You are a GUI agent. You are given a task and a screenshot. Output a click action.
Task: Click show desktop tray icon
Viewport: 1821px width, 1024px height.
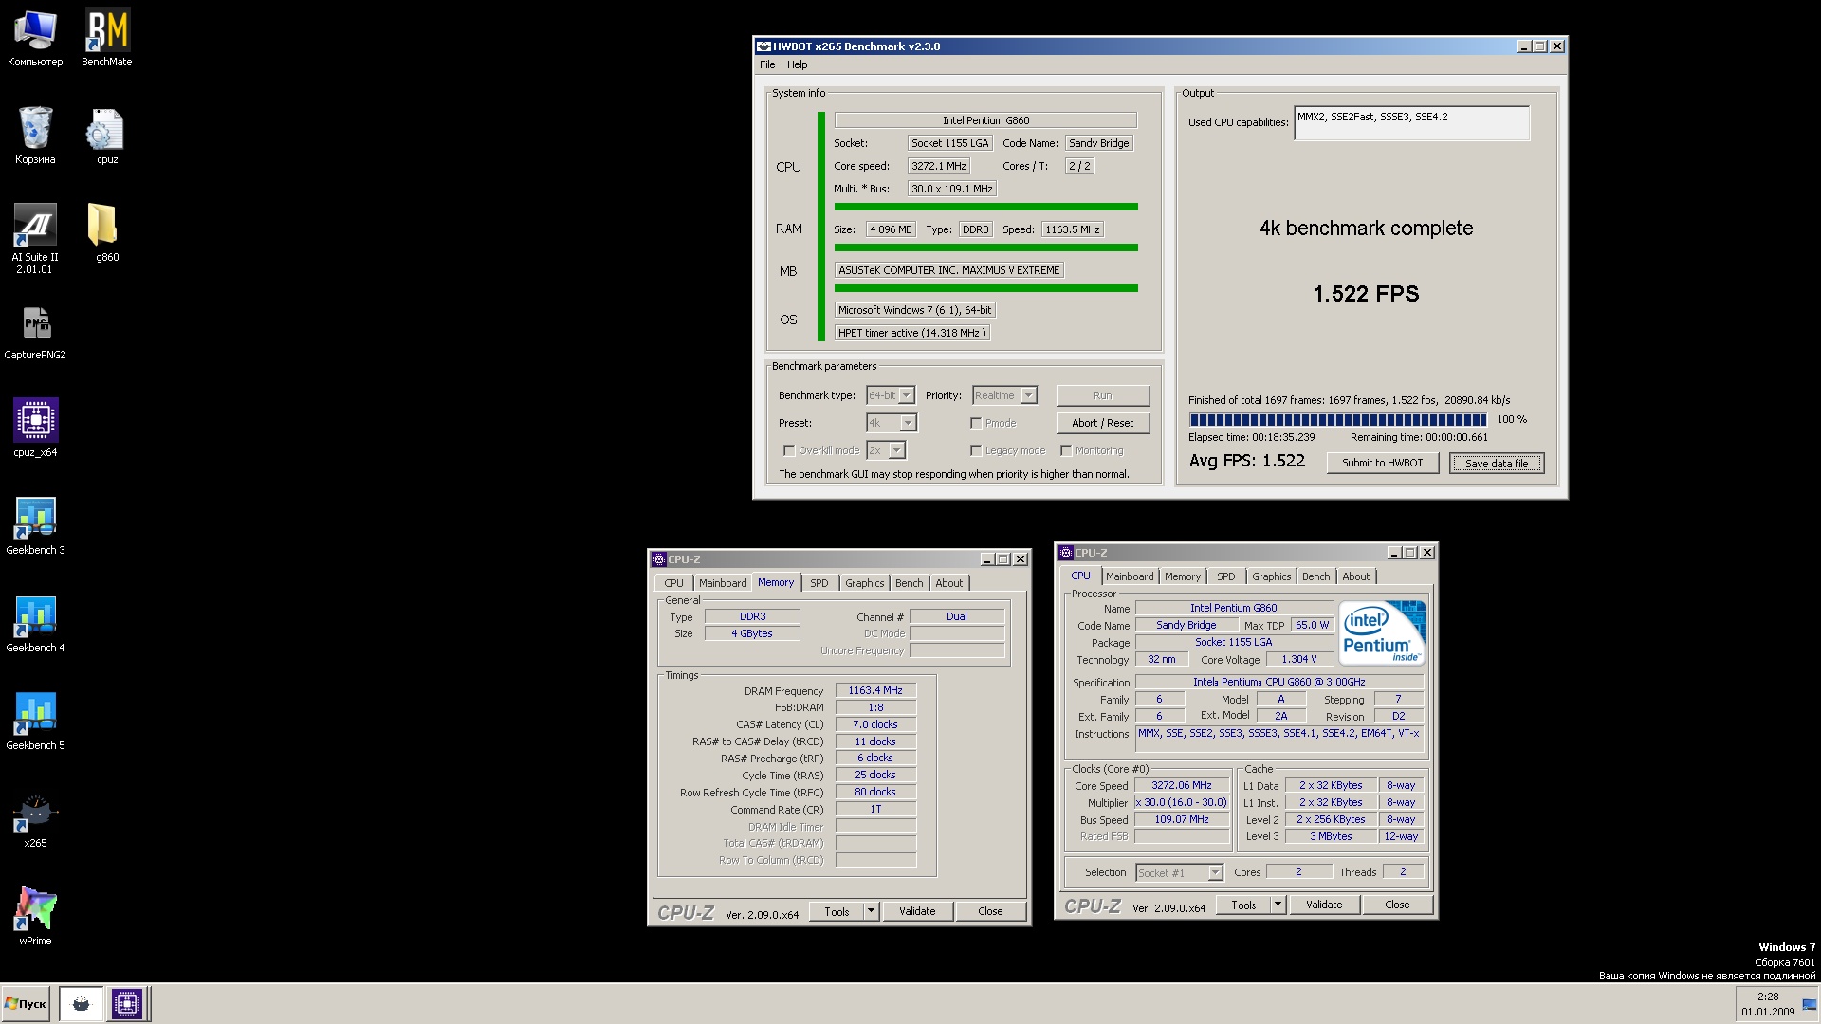1810,1003
